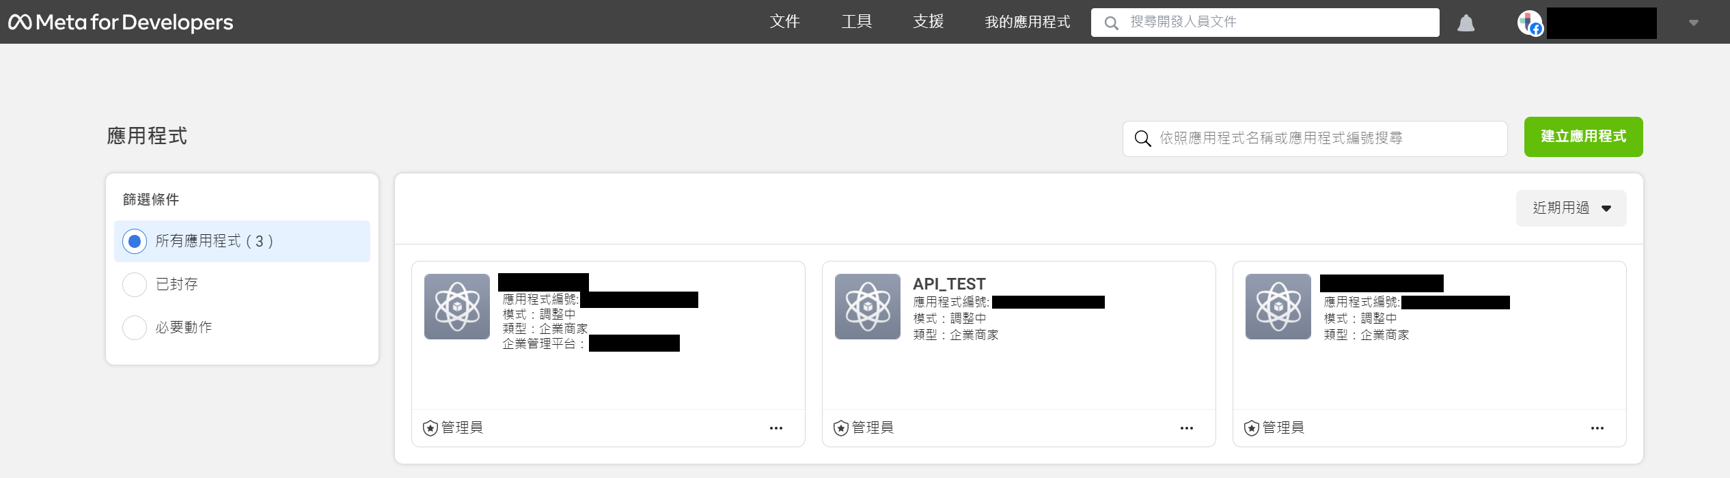Screen dimensions: 1730x478
Task: Open the profile avatar in header
Action: point(1530,23)
